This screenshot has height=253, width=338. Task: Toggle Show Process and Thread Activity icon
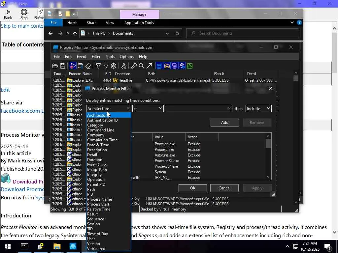pyautogui.click(x=182, y=66)
